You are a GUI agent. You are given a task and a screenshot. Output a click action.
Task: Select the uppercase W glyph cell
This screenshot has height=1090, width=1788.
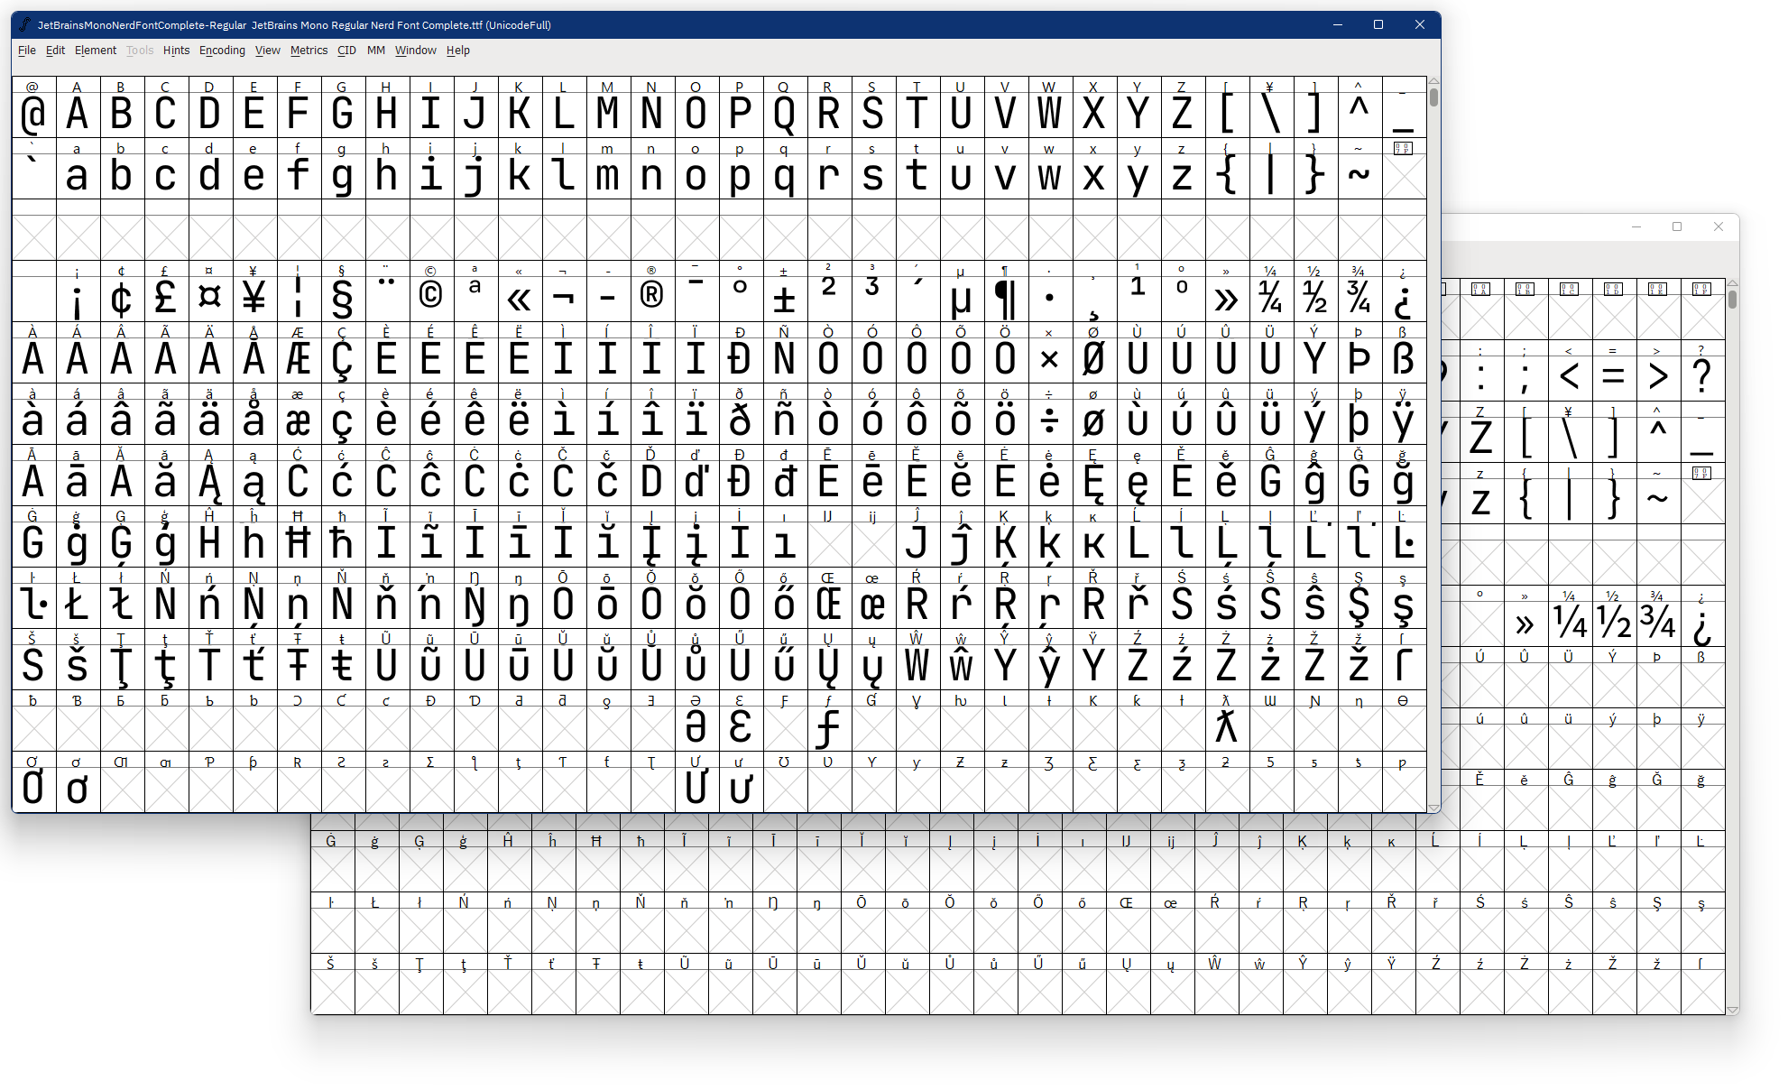(x=1050, y=107)
